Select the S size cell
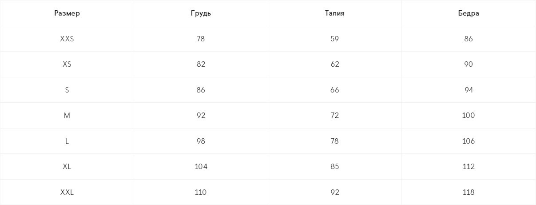 (x=67, y=90)
